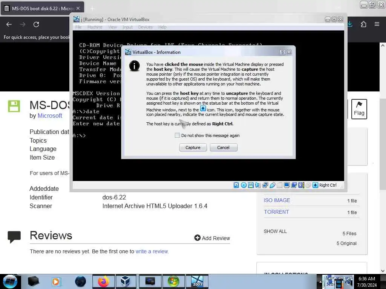Open the Firefox hamburger menu
The width and height of the screenshot is (386, 289).
[x=377, y=24]
